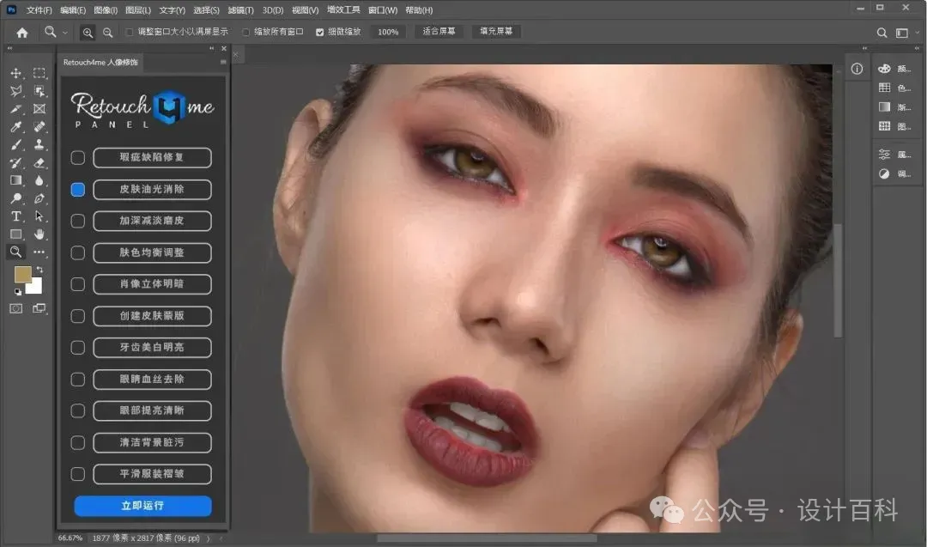The image size is (927, 547).
Task: Open the 图像(I) menu
Action: 106,10
